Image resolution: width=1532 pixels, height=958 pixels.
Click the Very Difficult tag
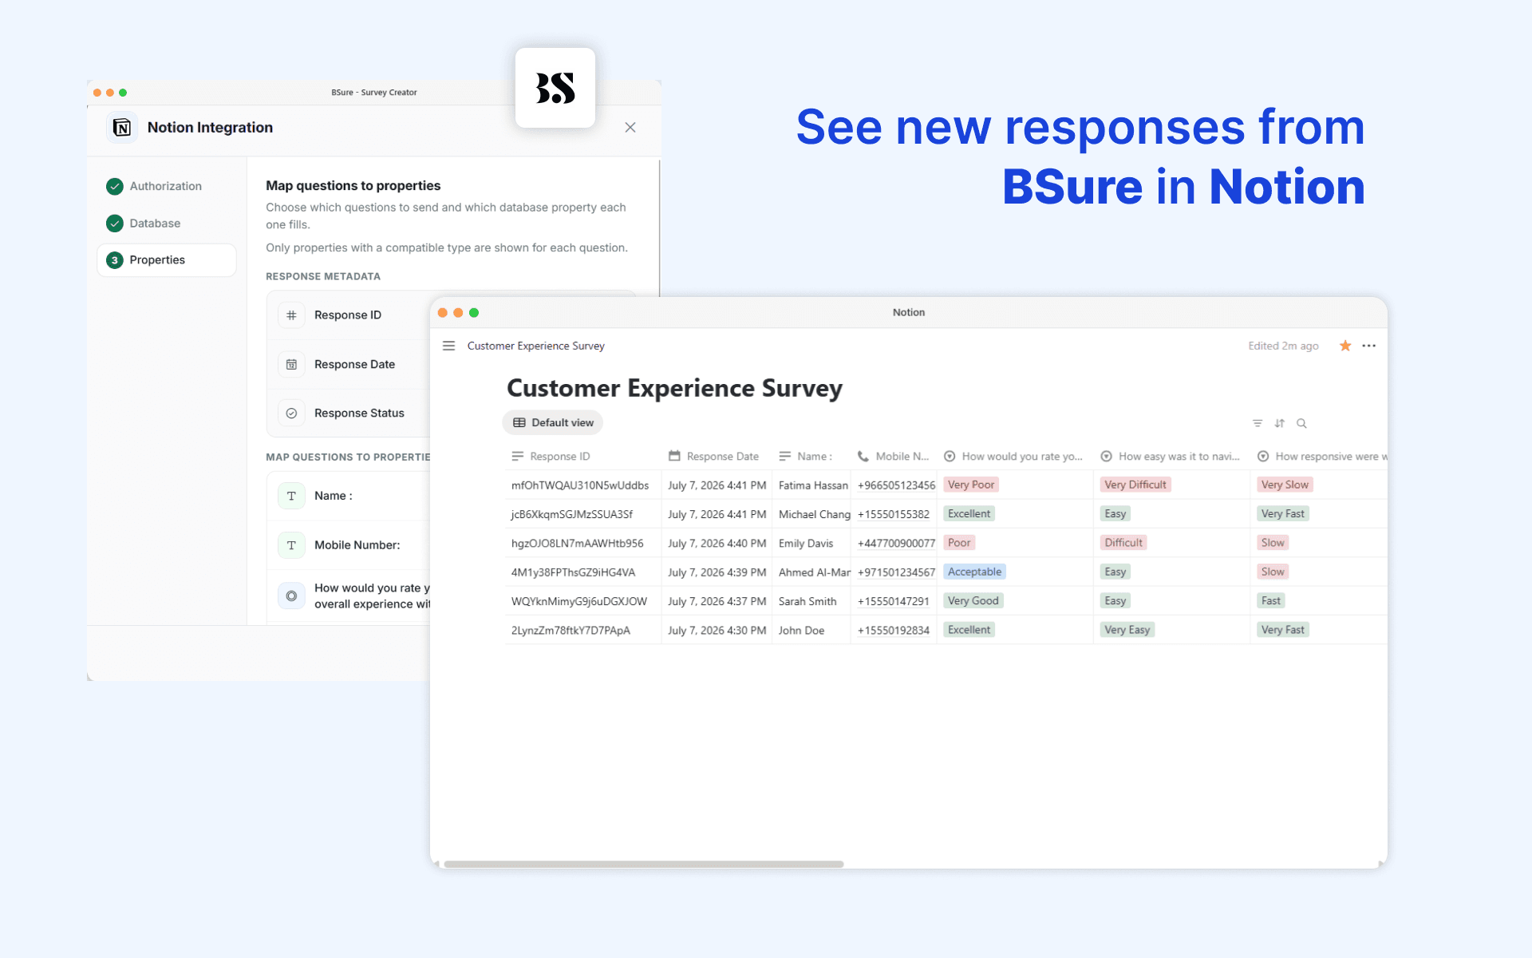tap(1135, 485)
